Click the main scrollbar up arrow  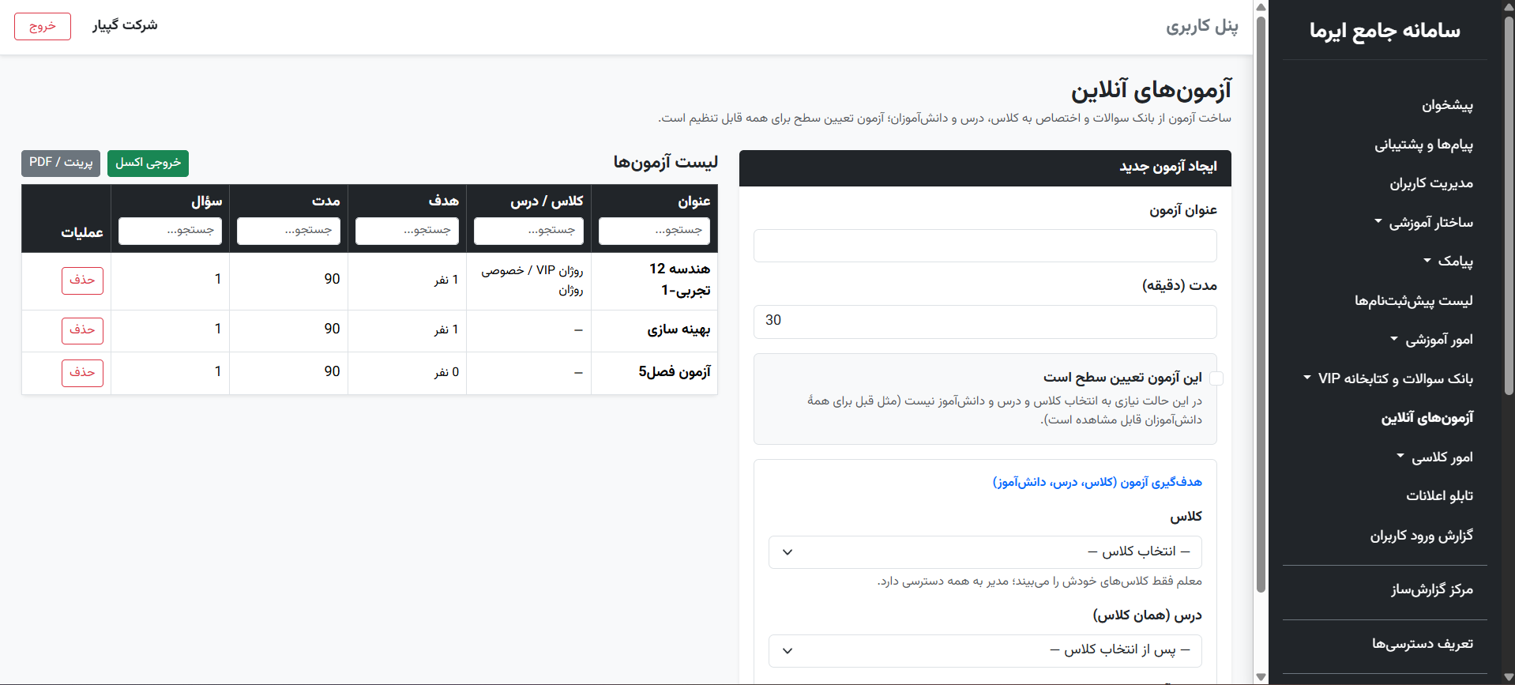pyautogui.click(x=1261, y=6)
